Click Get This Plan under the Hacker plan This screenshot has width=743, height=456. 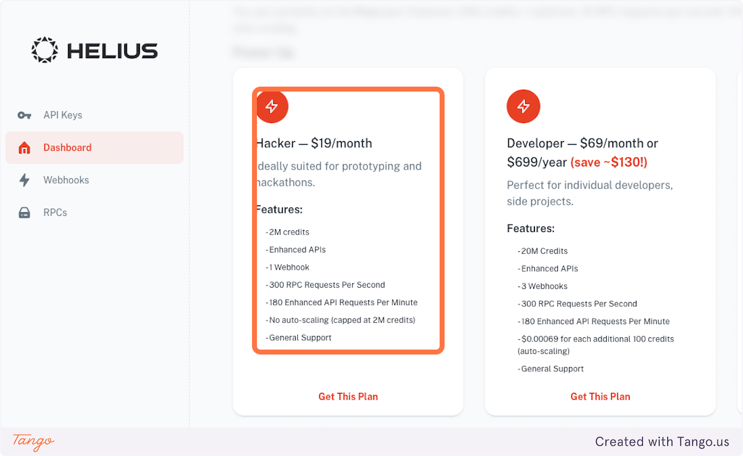pyautogui.click(x=348, y=397)
